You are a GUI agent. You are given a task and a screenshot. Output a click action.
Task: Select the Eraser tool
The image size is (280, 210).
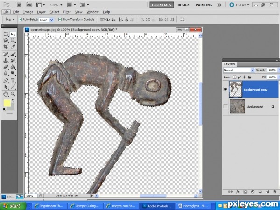(x=6, y=67)
